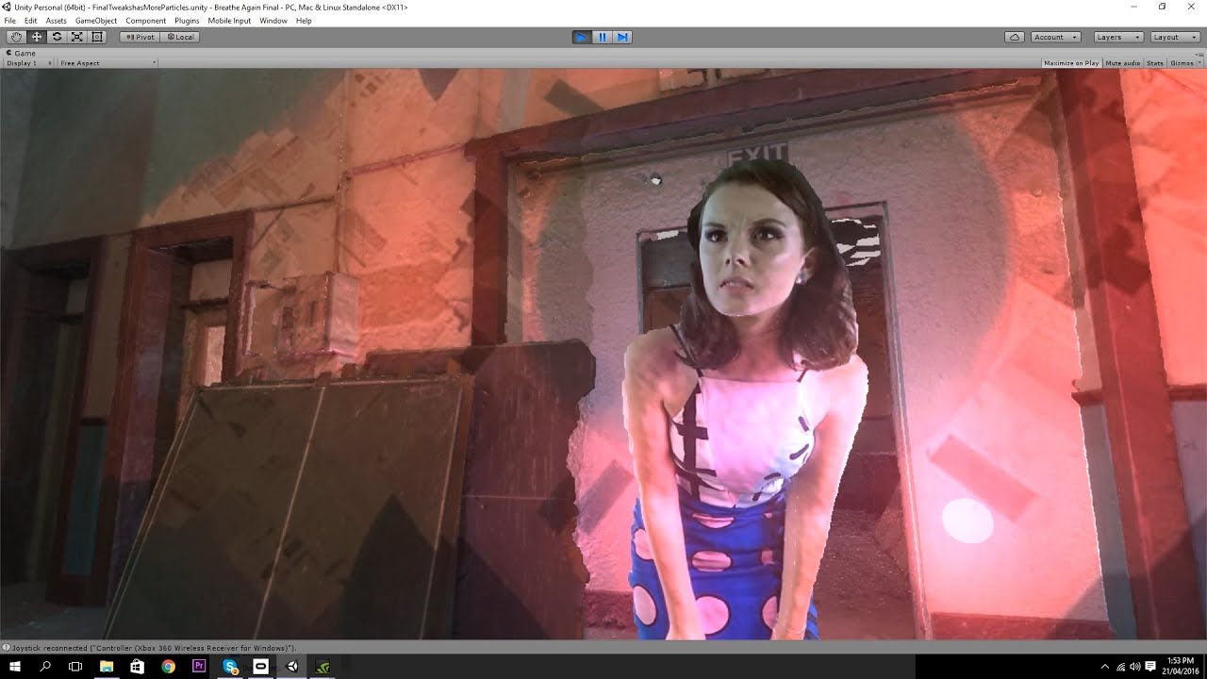The width and height of the screenshot is (1207, 679).
Task: Step forward one frame
Action: [622, 37]
